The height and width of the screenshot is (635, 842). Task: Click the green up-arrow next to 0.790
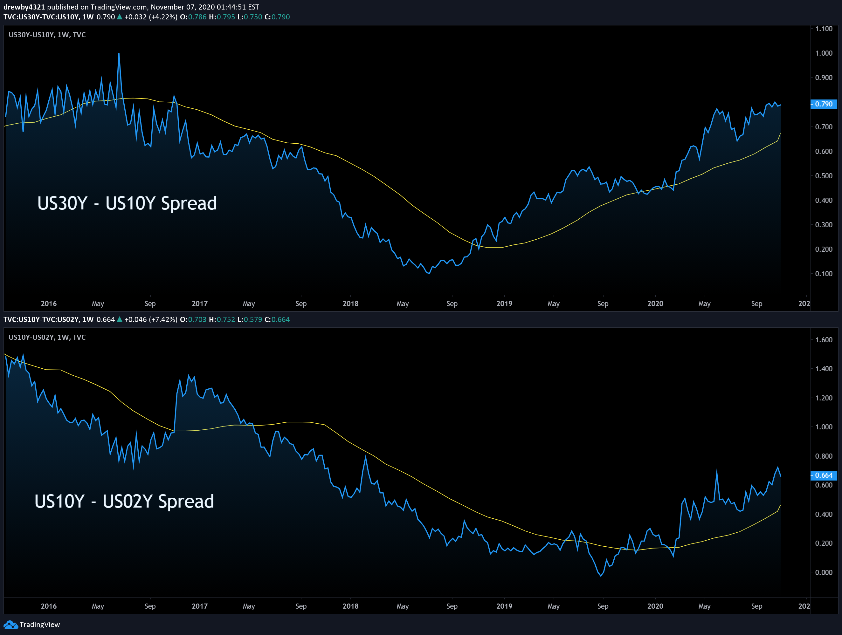120,17
